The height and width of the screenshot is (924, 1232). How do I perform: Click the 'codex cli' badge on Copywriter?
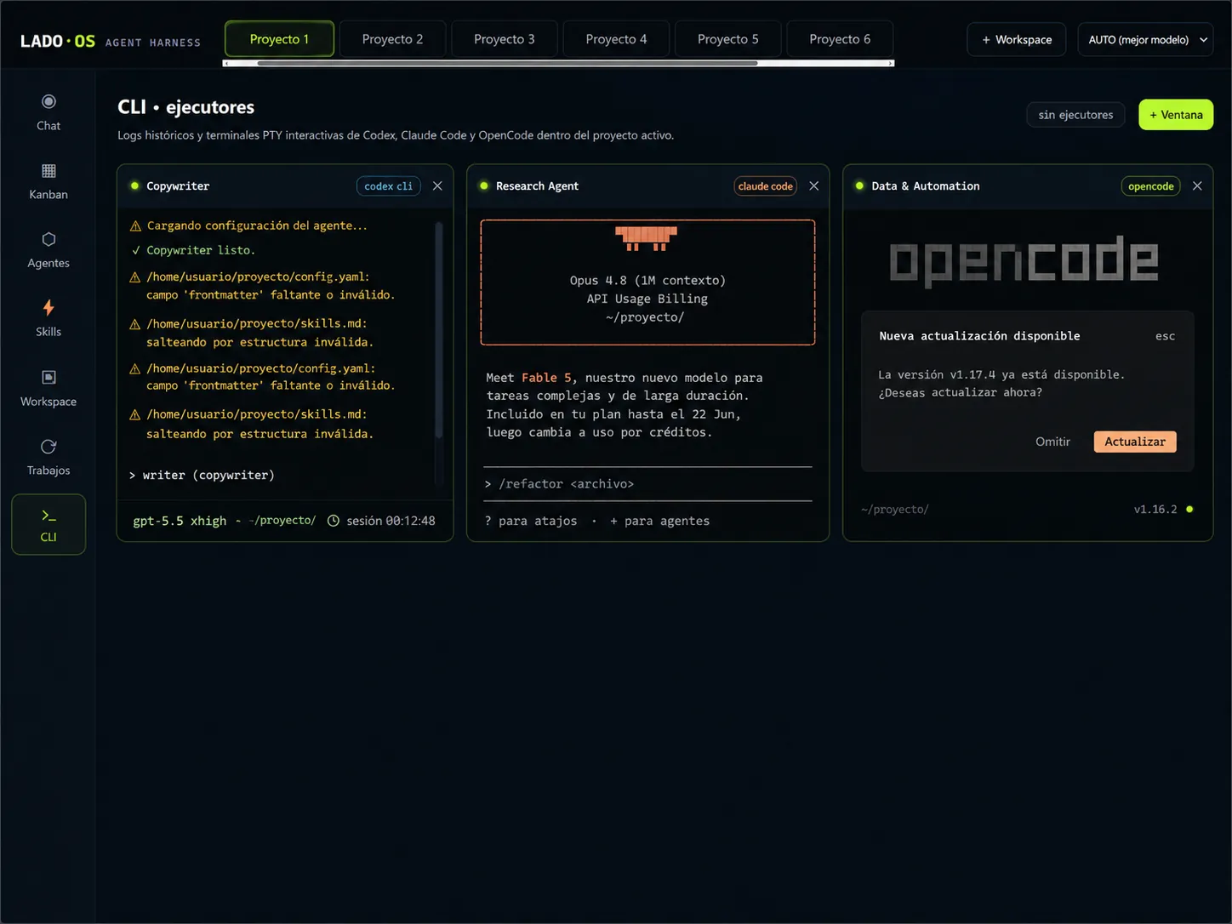coord(388,186)
